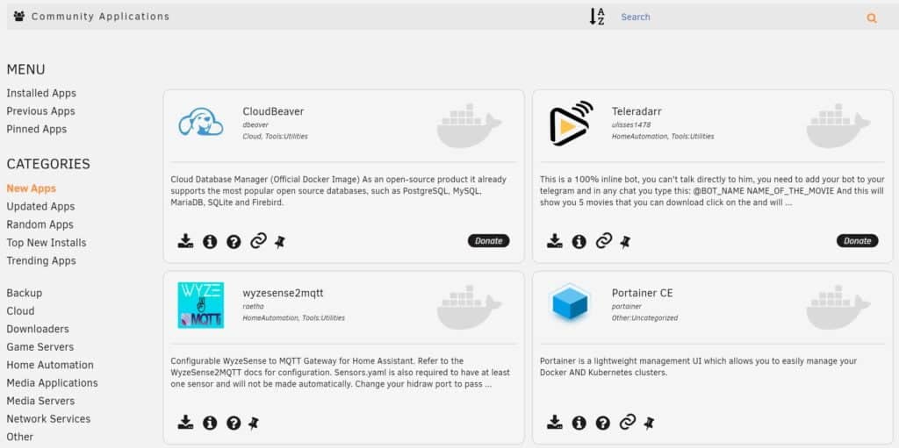
Task: Click the install icon for CloudBeaver
Action: point(185,241)
